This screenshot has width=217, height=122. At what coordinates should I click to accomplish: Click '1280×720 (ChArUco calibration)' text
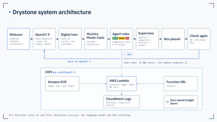(x=16, y=41)
